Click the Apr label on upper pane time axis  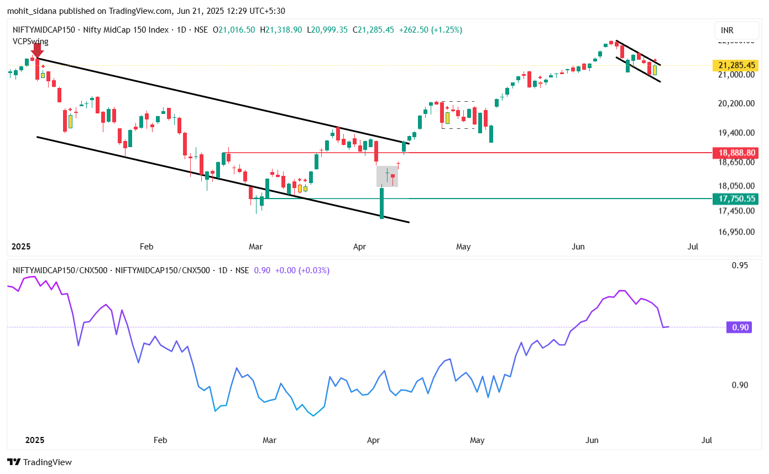click(x=360, y=247)
